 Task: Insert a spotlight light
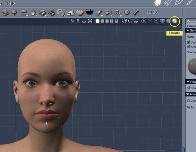99,13
